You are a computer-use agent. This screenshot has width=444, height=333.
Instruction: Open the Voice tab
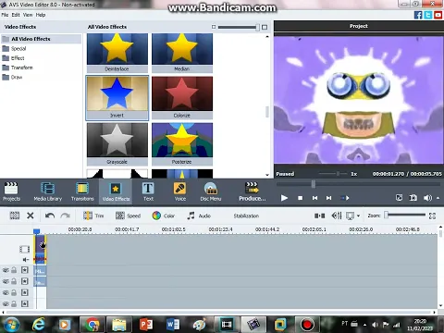pos(180,191)
